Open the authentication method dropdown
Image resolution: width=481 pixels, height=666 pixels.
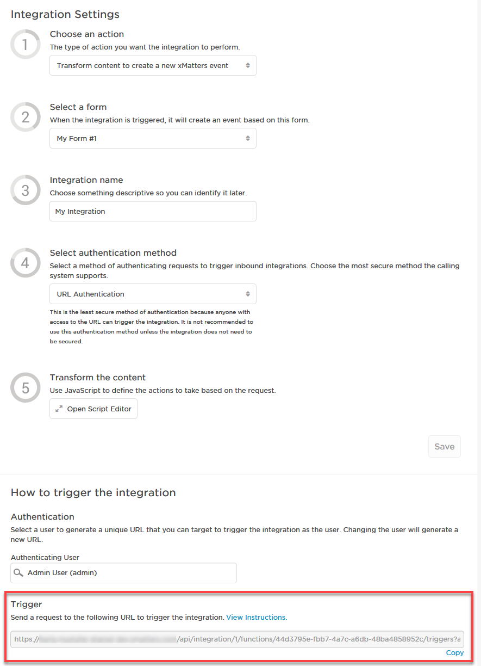tap(153, 294)
